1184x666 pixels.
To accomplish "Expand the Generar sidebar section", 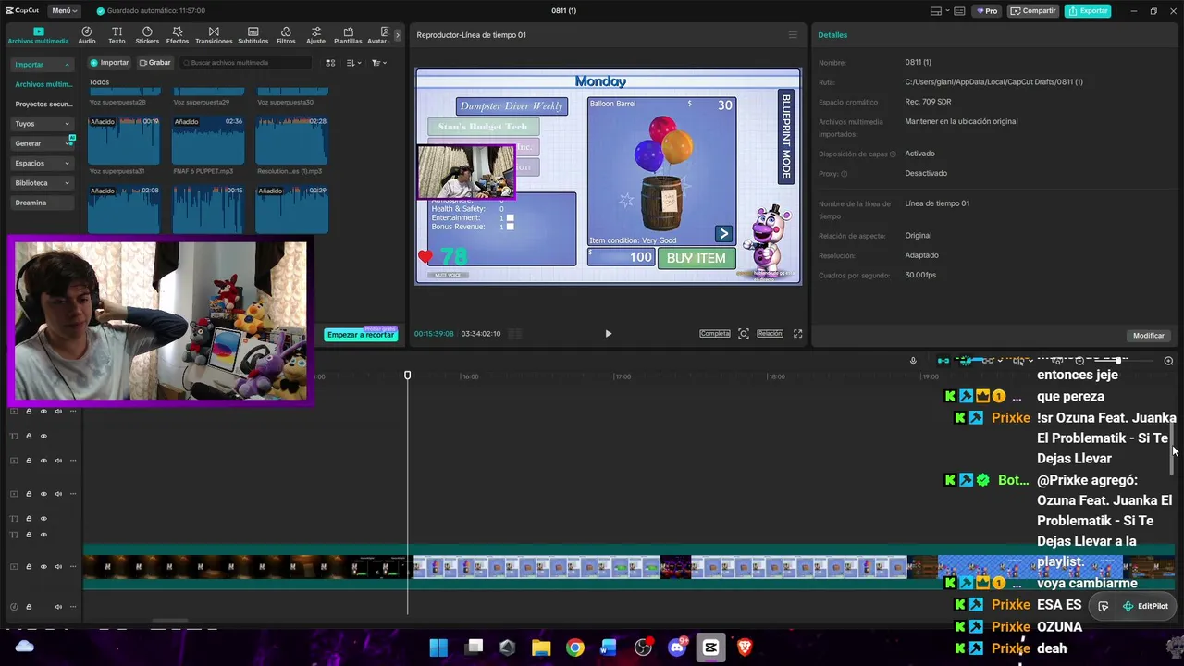I will [x=43, y=143].
